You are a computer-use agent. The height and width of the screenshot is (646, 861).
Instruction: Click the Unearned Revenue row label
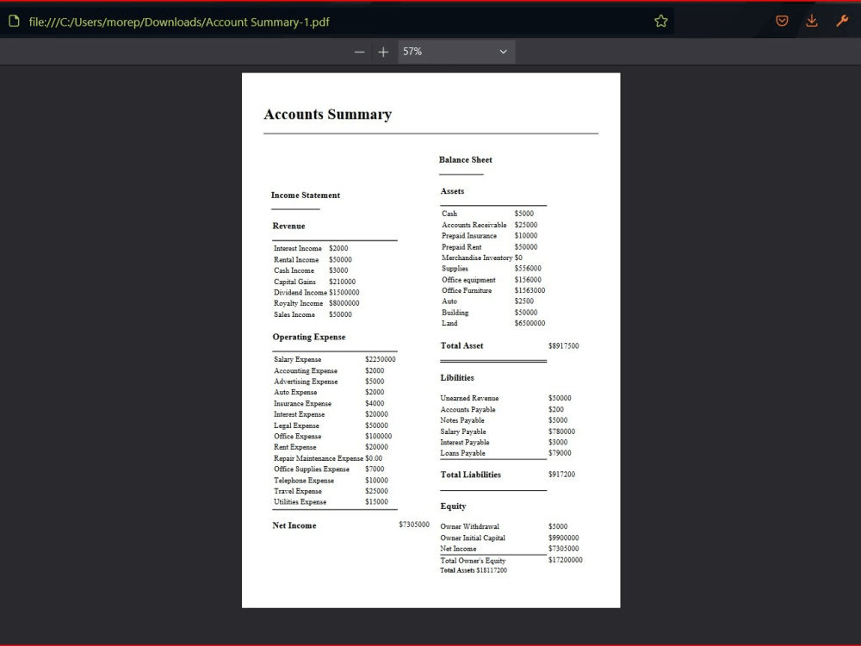[x=469, y=398]
